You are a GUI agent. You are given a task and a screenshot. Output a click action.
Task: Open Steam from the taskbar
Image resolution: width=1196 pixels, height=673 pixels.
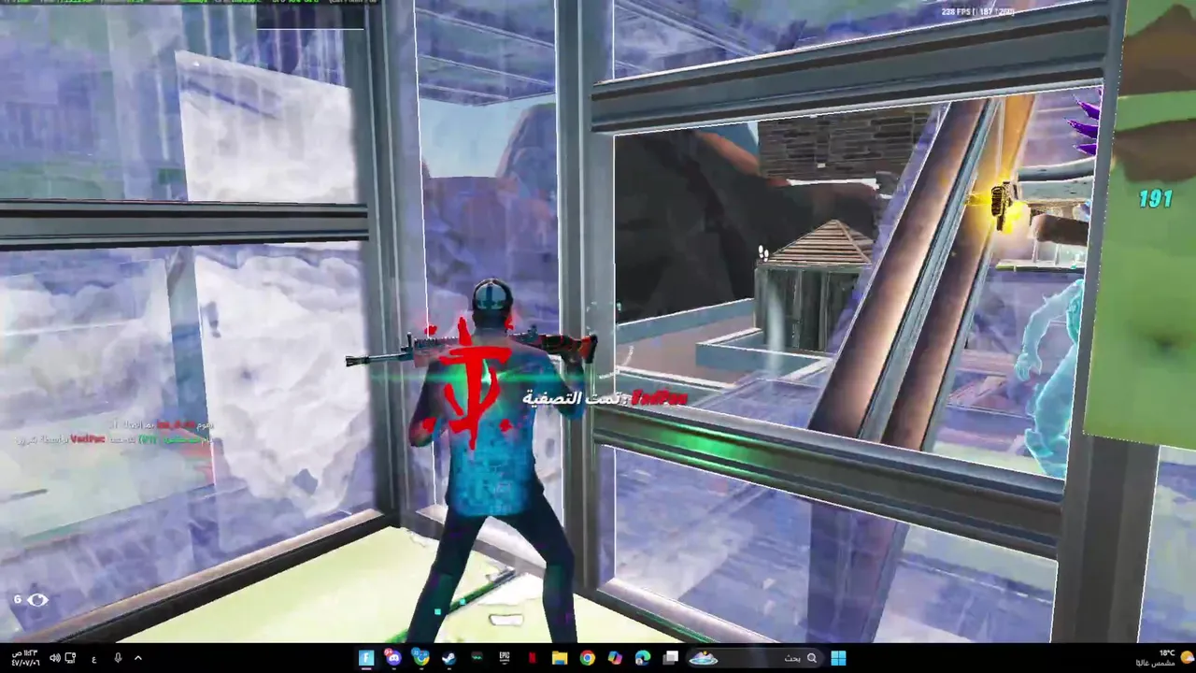449,658
